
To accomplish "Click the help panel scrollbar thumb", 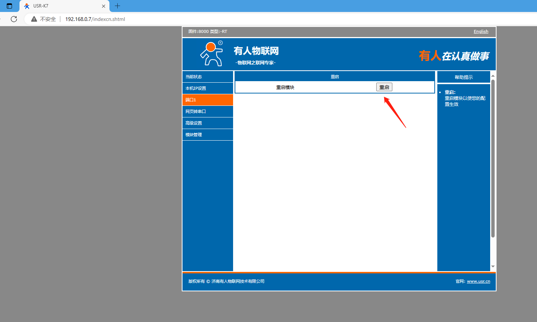I will coord(493,157).
